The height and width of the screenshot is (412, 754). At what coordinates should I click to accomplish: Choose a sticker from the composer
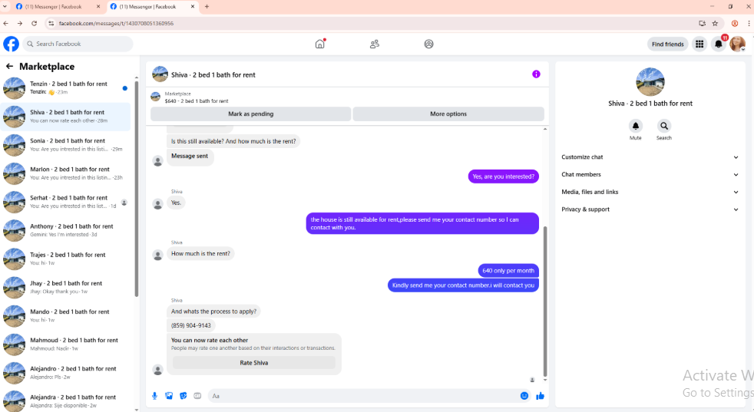point(184,396)
